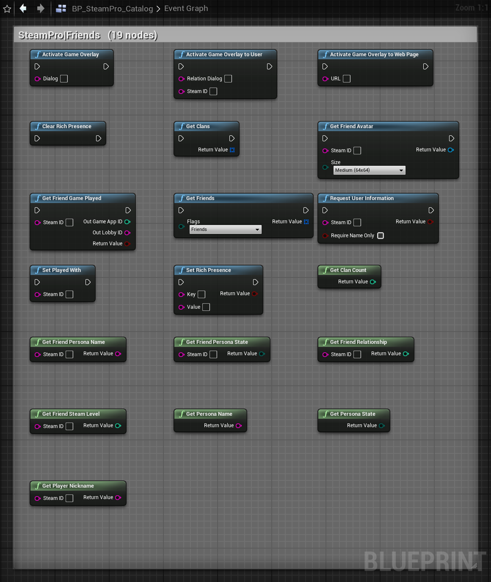The width and height of the screenshot is (491, 582).
Task: Click the Dialog input field
Action: (x=64, y=79)
